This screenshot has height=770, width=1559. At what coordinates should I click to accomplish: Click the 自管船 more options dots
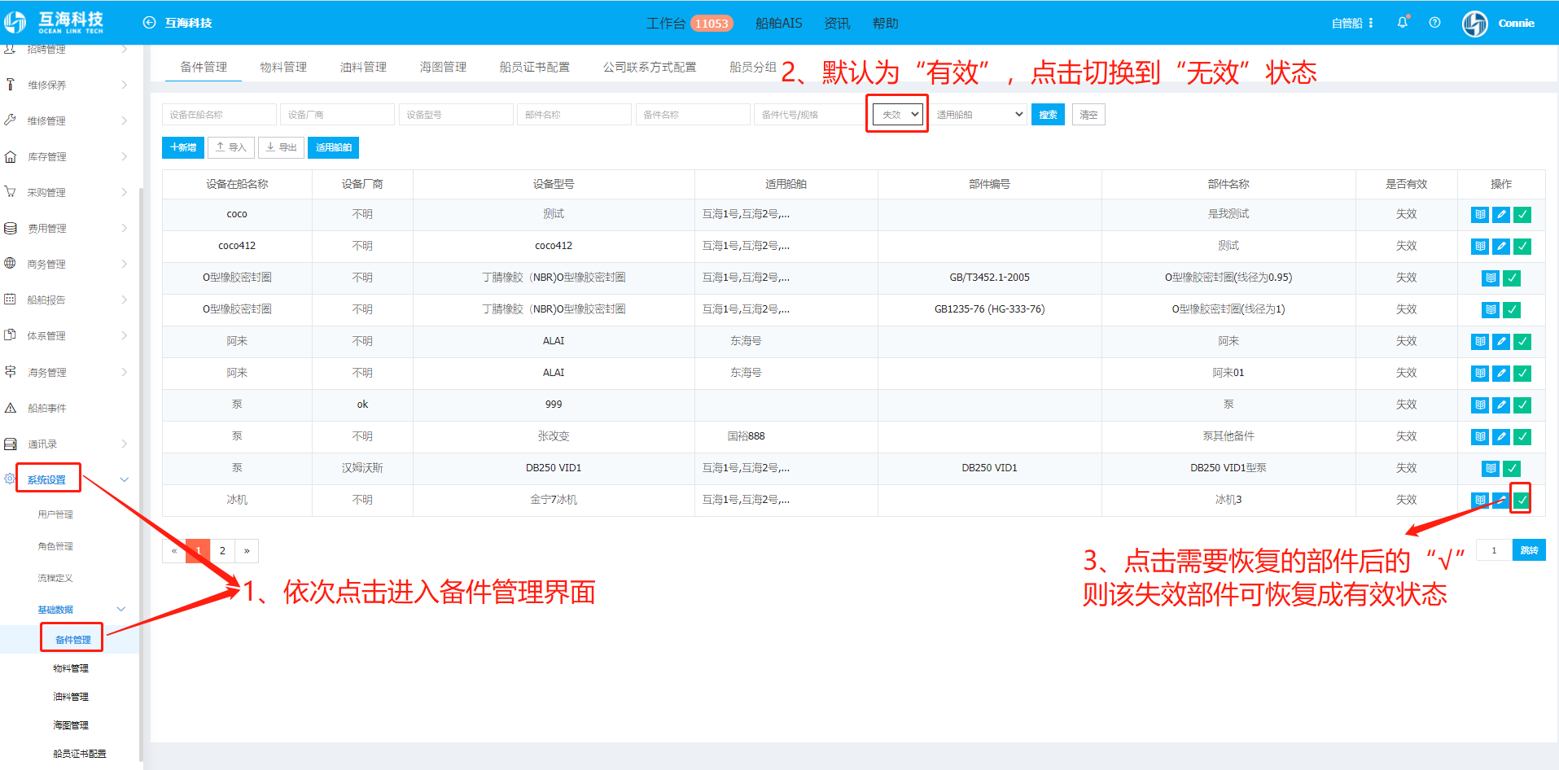click(x=1371, y=23)
